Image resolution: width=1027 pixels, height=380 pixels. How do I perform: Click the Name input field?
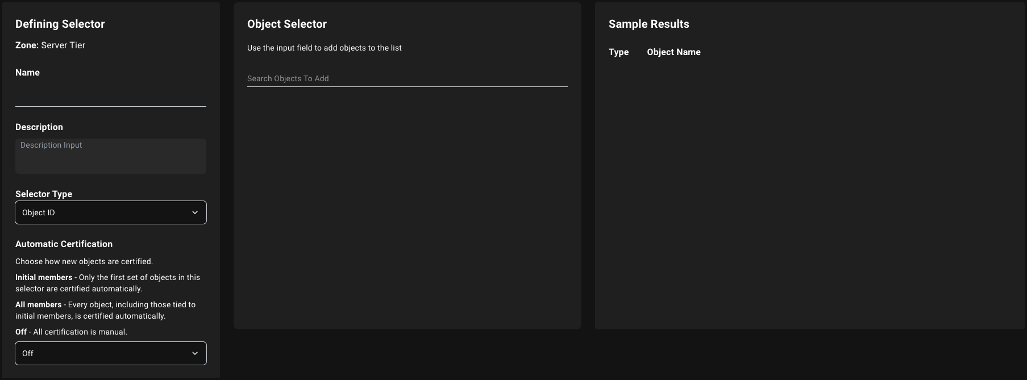tap(111, 95)
